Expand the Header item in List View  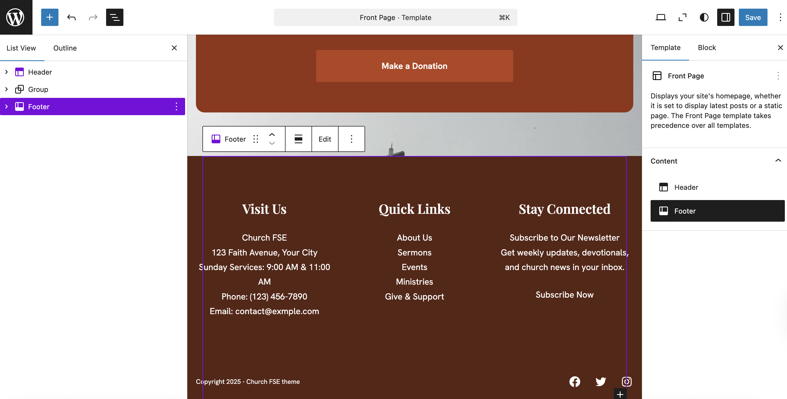6,72
